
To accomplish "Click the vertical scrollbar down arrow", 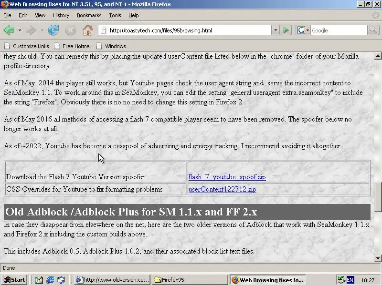I will coord(378,258).
